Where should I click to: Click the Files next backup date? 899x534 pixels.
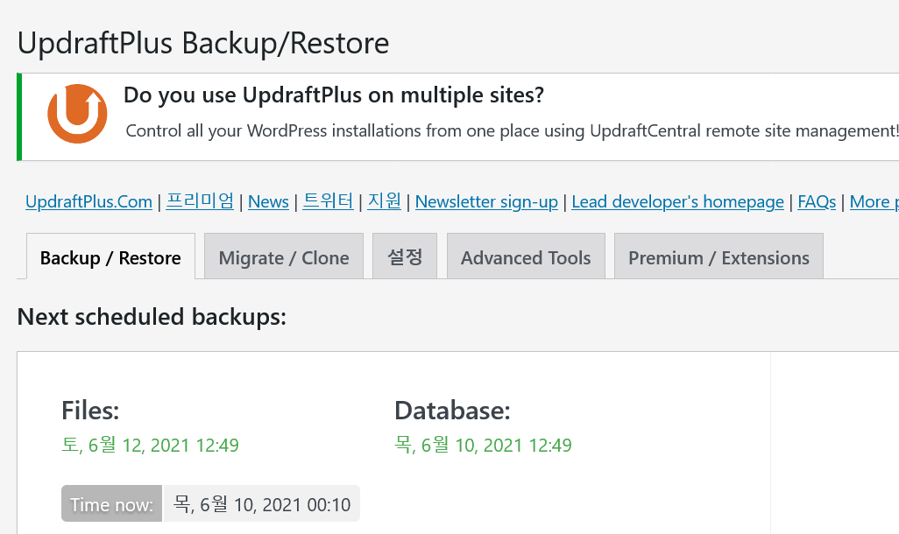150,446
